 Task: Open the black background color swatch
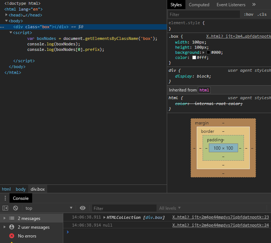(x=208, y=52)
